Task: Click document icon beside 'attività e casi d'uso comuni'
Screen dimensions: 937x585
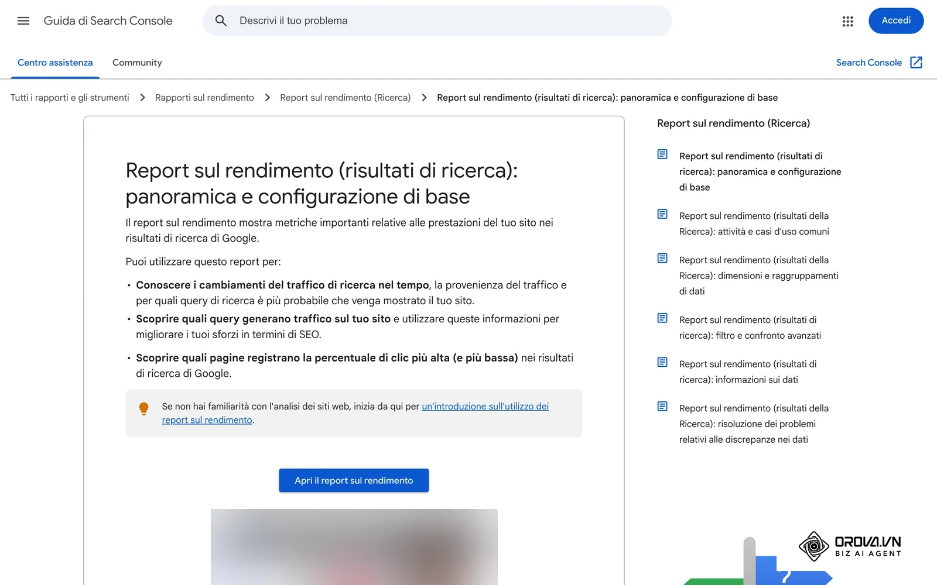Action: click(x=662, y=214)
